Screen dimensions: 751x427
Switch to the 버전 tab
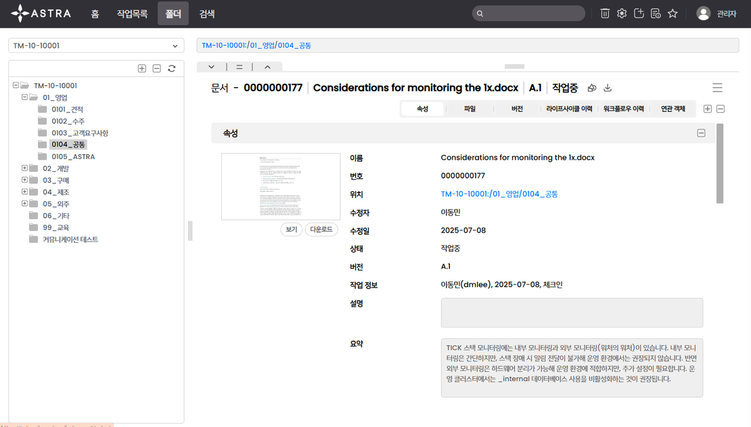point(517,109)
